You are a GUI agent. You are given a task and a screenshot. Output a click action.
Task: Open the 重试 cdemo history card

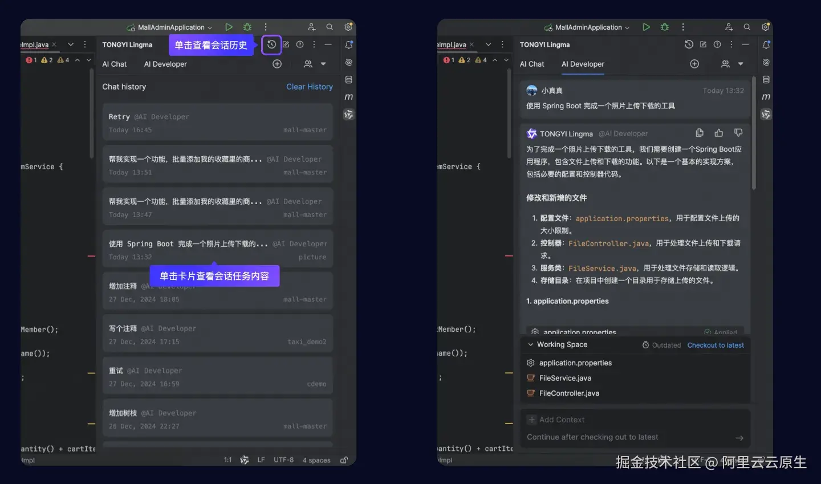(218, 377)
